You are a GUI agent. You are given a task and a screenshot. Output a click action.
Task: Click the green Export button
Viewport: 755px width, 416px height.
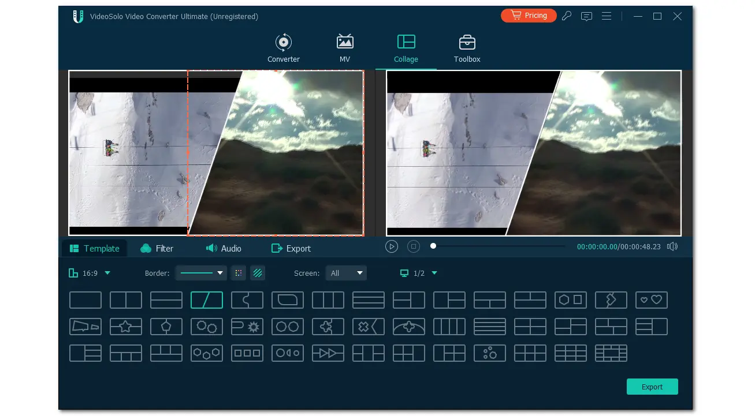pyautogui.click(x=652, y=387)
